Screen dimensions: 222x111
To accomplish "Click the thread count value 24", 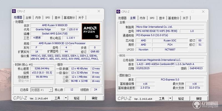I will (x=95, y=89).
